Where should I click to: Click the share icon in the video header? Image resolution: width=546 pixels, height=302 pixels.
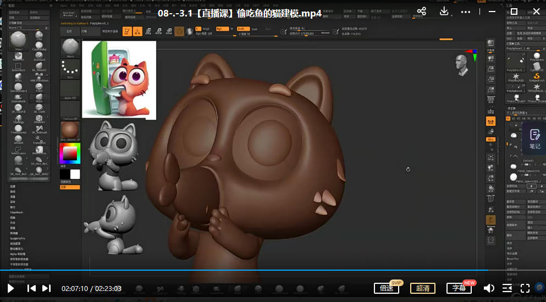422,12
